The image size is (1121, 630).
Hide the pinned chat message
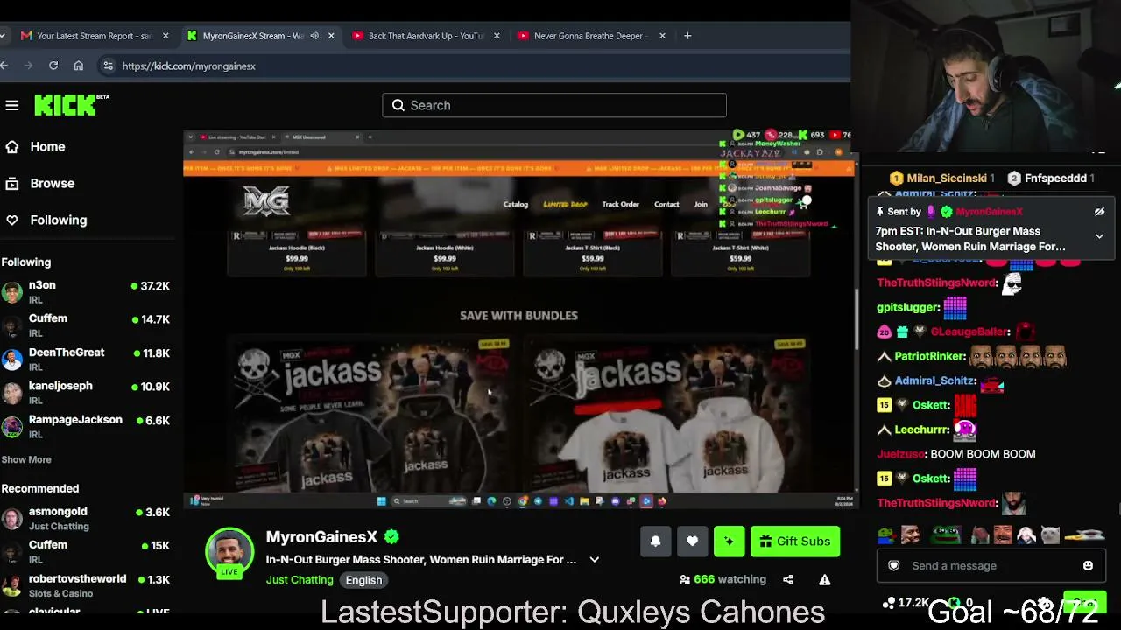click(1099, 212)
